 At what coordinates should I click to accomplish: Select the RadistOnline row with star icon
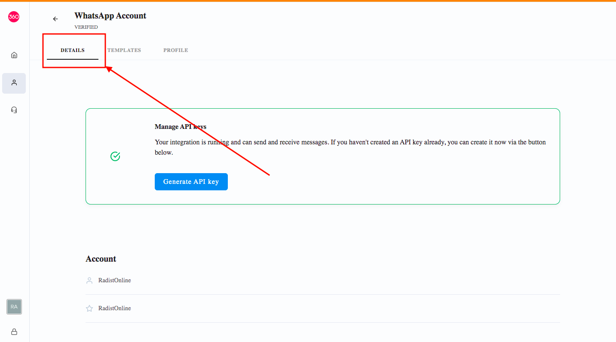pos(323,308)
